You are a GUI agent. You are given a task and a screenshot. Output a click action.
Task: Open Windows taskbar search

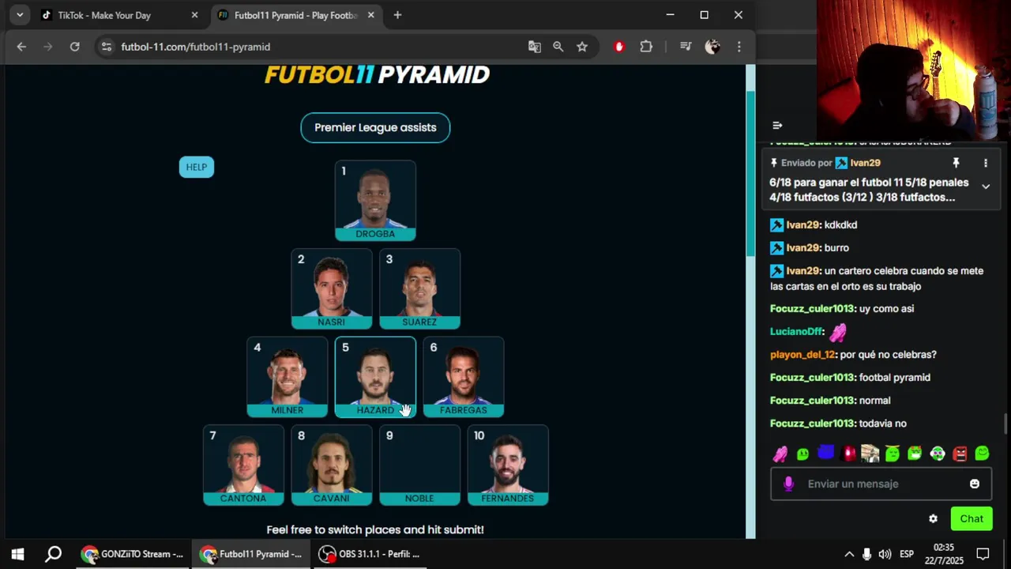click(53, 554)
